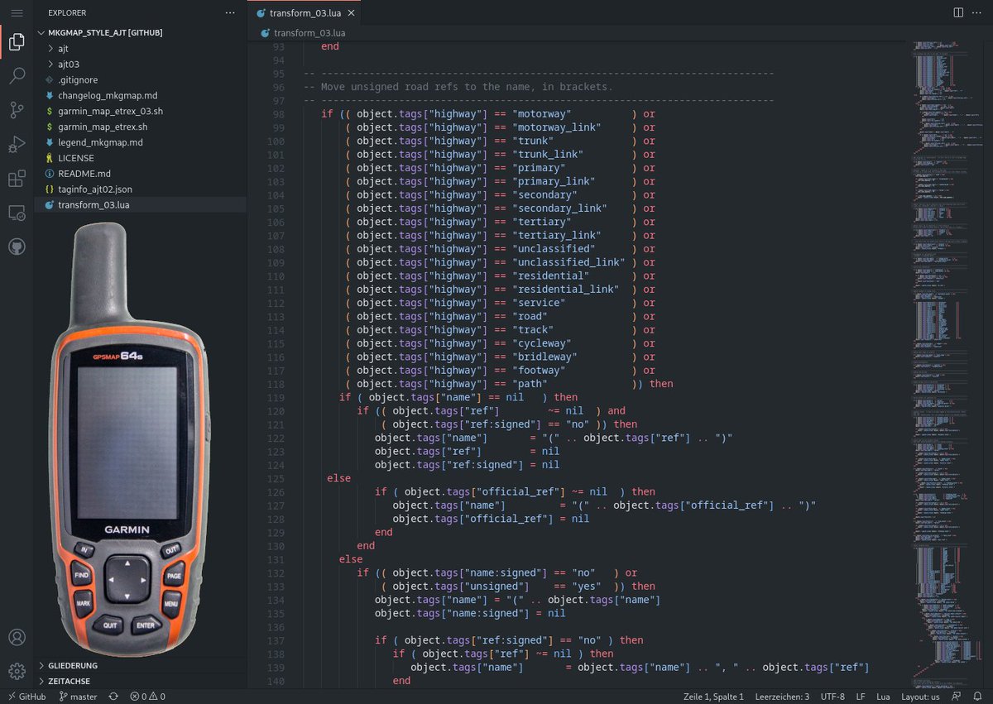Image resolution: width=993 pixels, height=704 pixels.
Task: Open the Source Control view
Action: click(17, 111)
